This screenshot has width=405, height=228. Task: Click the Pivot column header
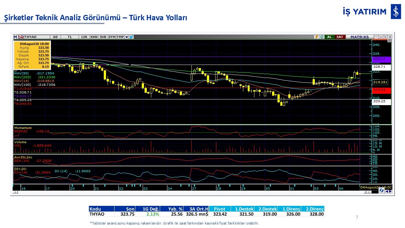point(220,209)
